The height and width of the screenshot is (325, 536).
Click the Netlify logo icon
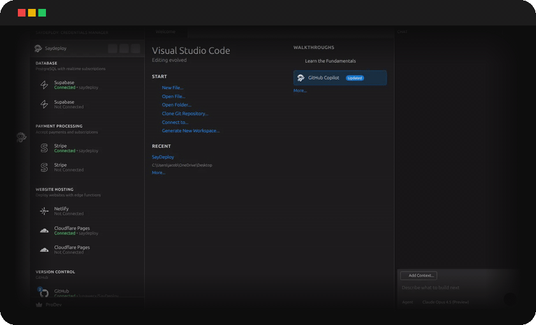pos(44,211)
